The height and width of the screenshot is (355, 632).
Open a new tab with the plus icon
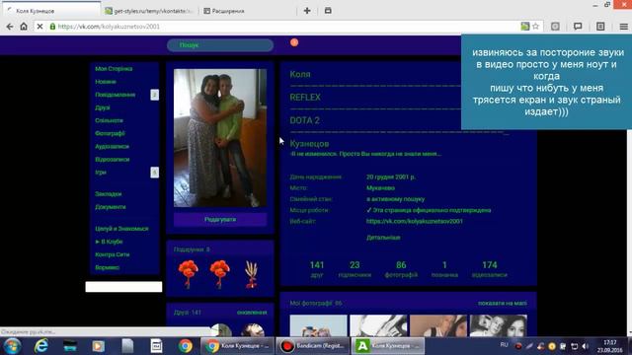coord(307,11)
